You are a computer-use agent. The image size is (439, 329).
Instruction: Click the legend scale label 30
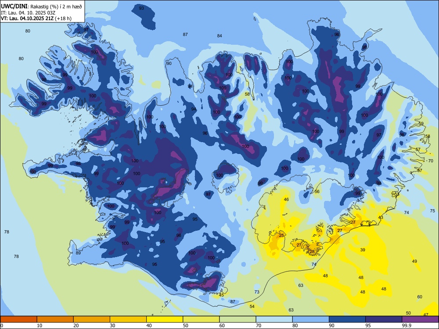click(112, 325)
